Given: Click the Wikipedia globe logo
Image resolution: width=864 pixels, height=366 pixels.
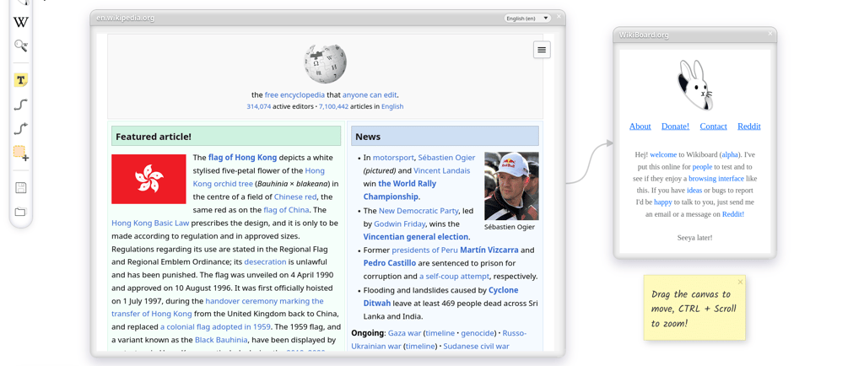Looking at the screenshot, I should (325, 63).
